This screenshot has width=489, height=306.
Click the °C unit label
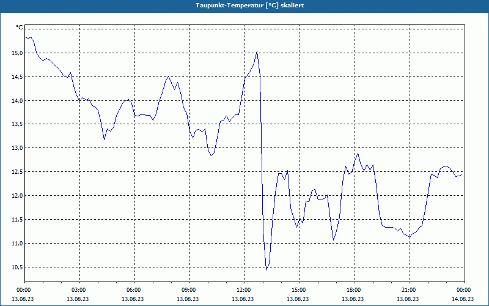pyautogui.click(x=20, y=28)
